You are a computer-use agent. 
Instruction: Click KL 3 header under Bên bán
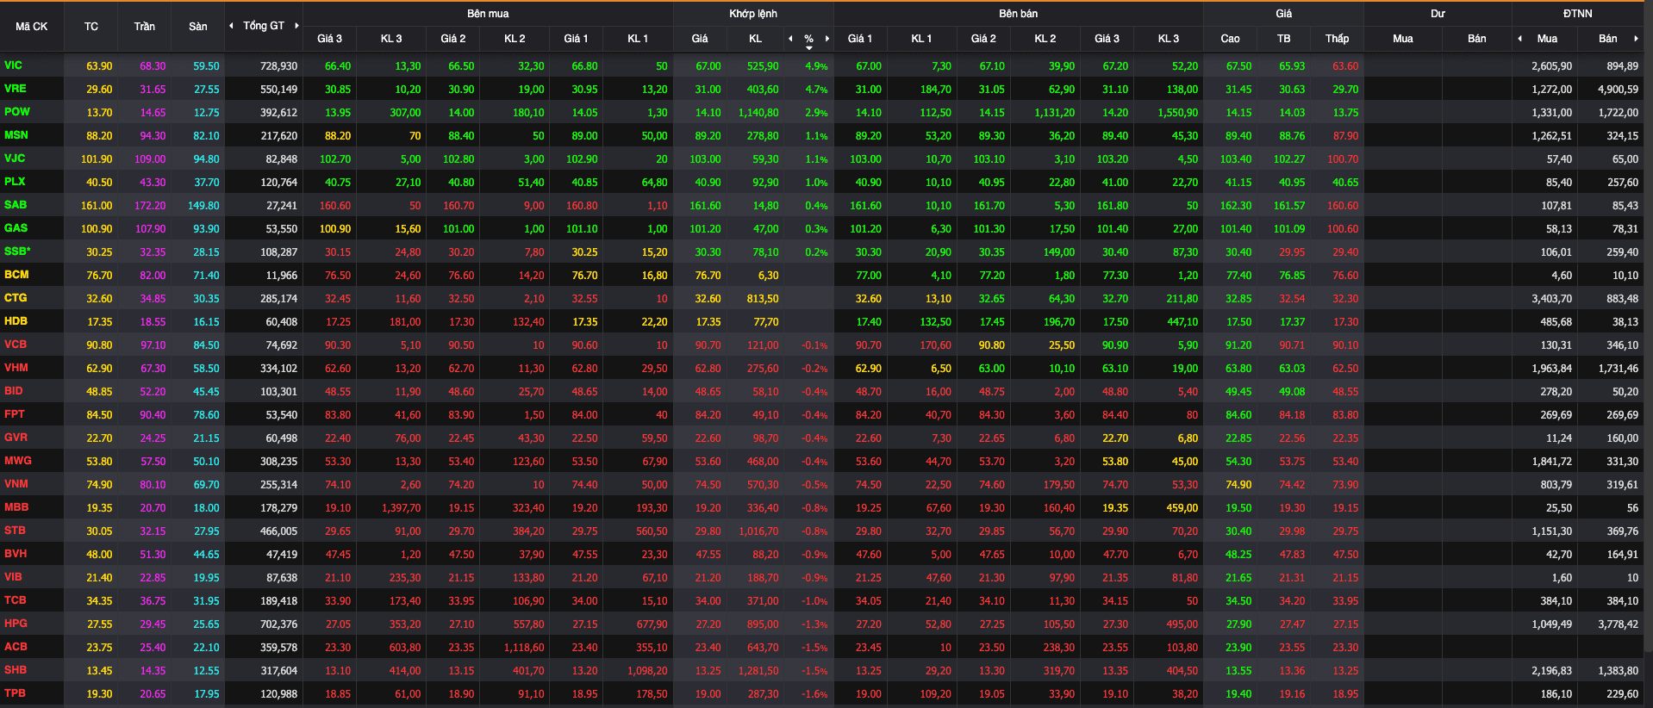1169,39
